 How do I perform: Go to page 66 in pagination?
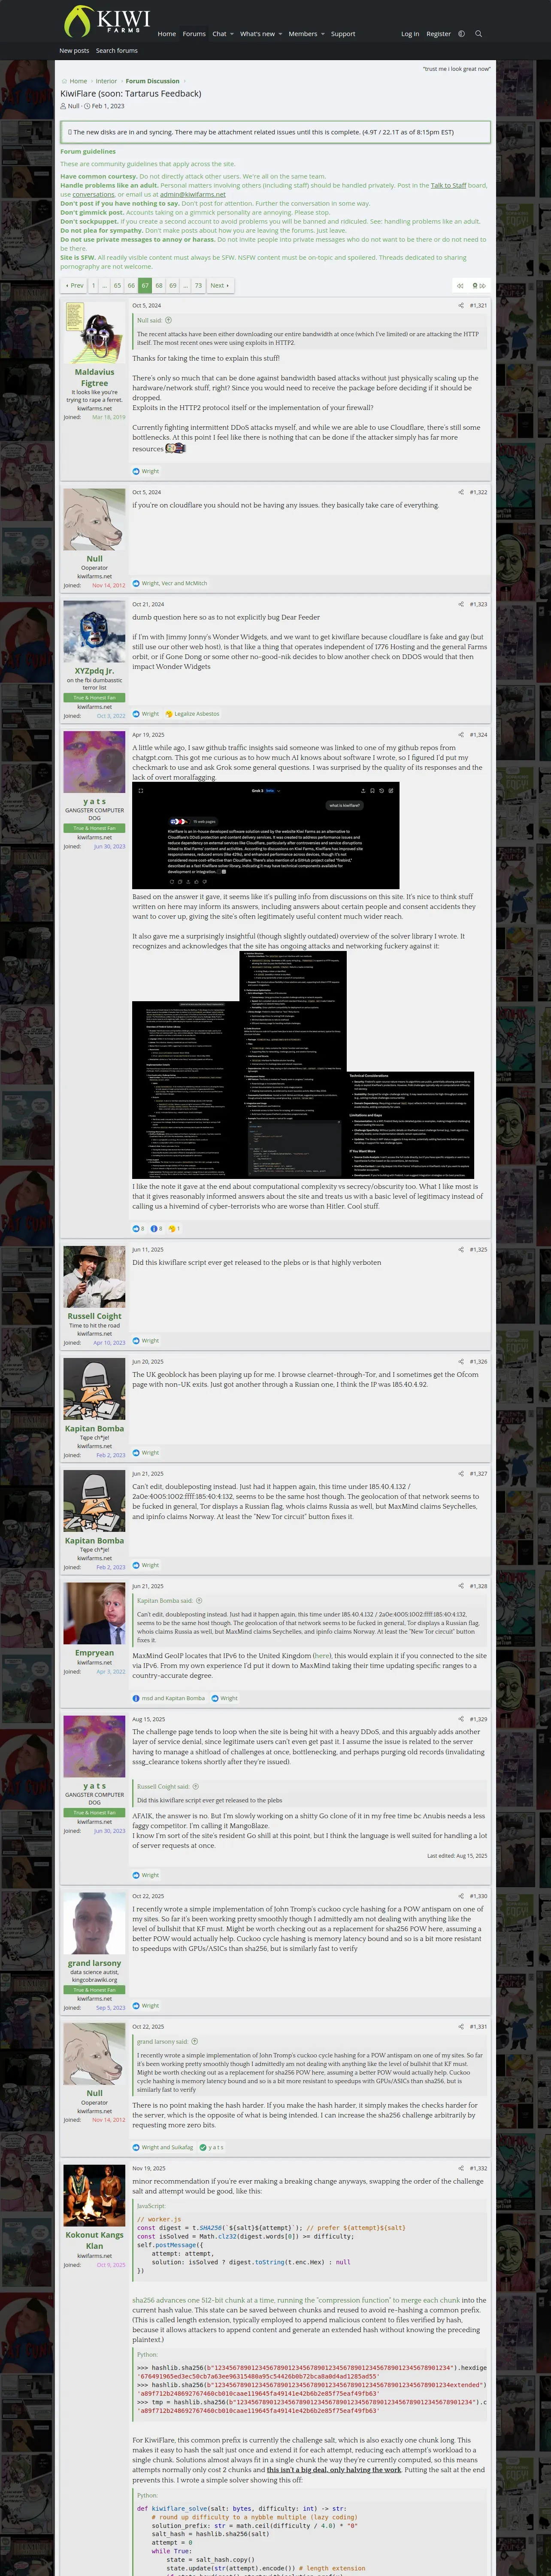point(131,285)
